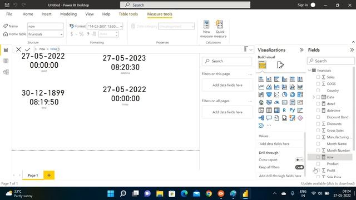Viewport: 356px width, 200px height.
Task: Commit the formula with the checkmark icon
Action: pos(28,49)
